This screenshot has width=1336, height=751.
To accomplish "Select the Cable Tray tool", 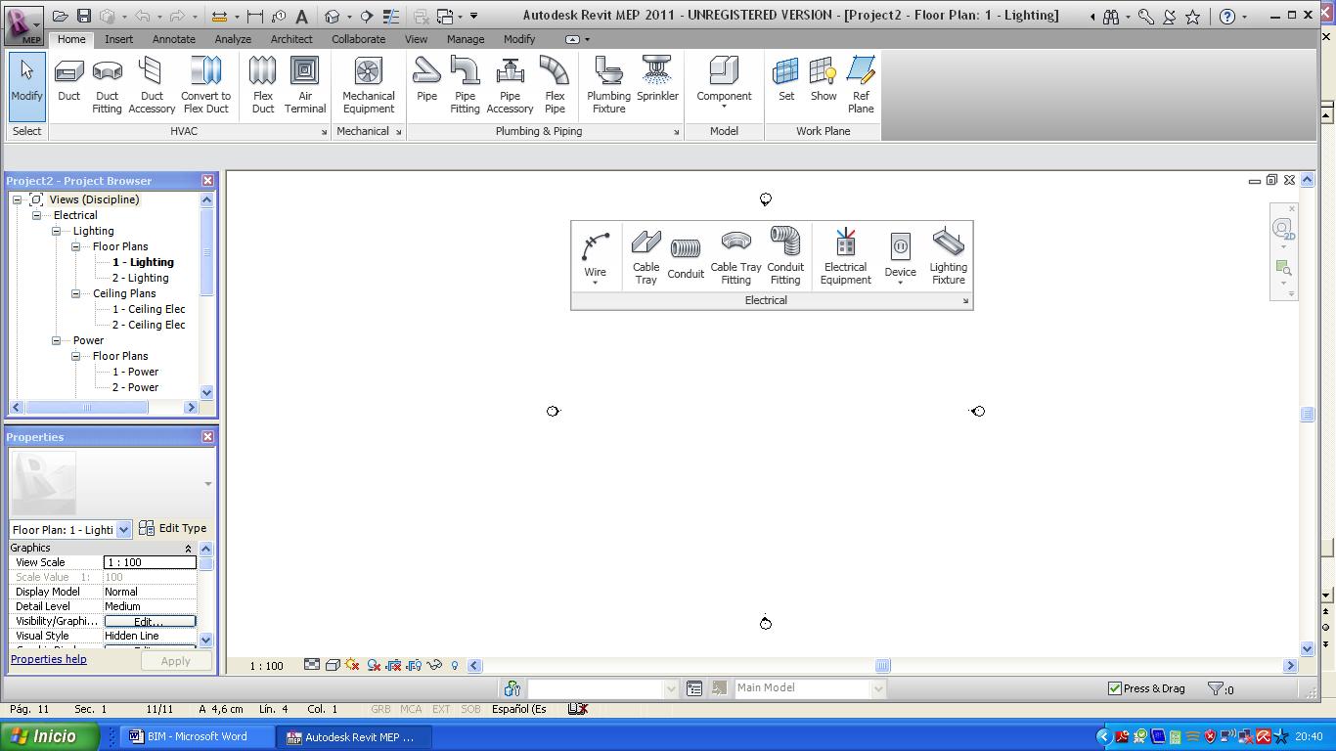I will (646, 257).
